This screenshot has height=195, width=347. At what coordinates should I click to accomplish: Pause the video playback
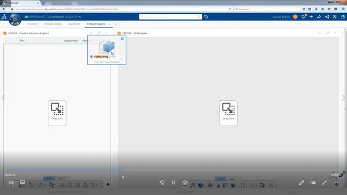(x=173, y=183)
